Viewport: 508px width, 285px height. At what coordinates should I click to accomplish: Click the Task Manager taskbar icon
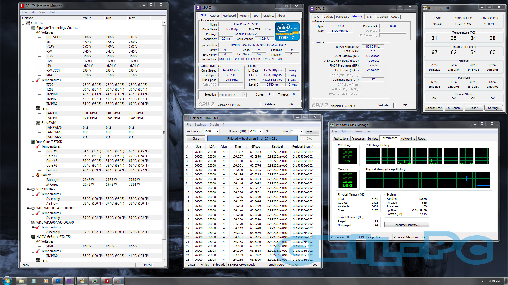94,281
